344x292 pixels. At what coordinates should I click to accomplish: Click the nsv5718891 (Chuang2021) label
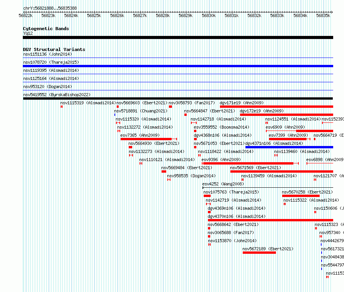tap(141, 111)
